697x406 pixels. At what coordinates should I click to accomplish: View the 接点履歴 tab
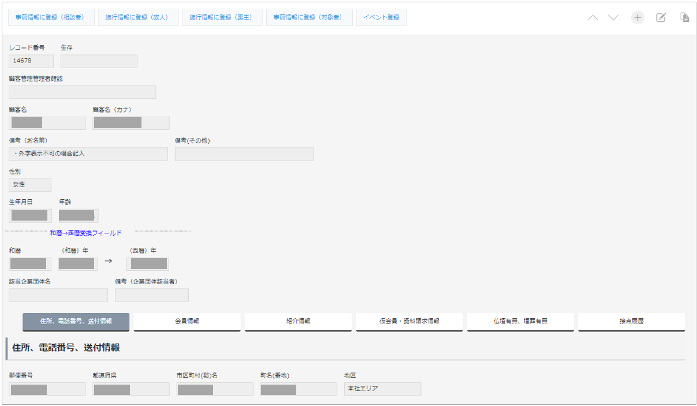coord(631,321)
